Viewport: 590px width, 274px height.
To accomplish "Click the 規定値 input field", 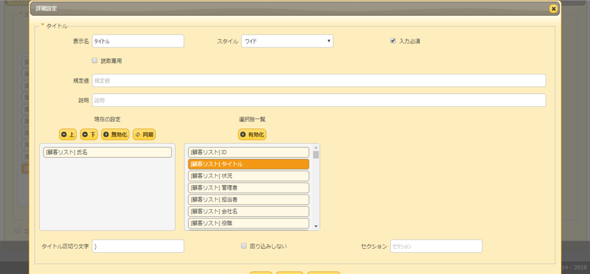I will point(318,80).
